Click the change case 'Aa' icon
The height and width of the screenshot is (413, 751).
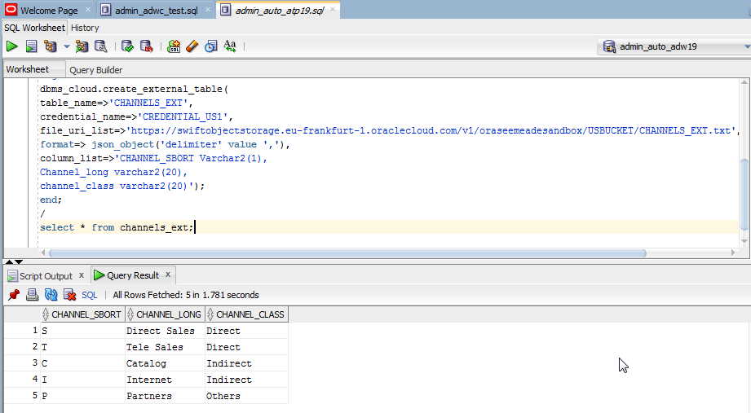[x=230, y=46]
